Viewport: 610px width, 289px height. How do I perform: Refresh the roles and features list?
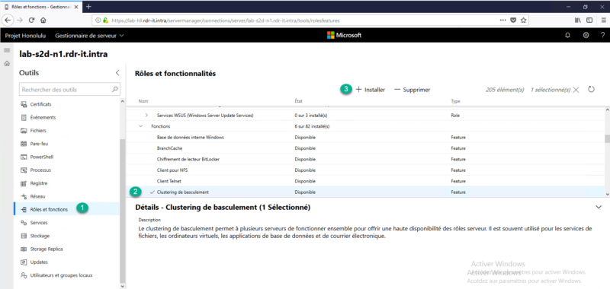pos(591,90)
